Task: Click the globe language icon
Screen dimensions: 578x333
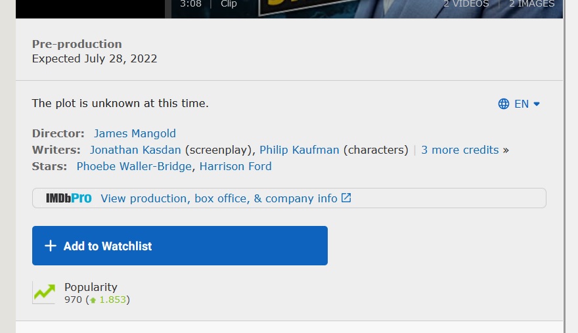Action: 504,104
